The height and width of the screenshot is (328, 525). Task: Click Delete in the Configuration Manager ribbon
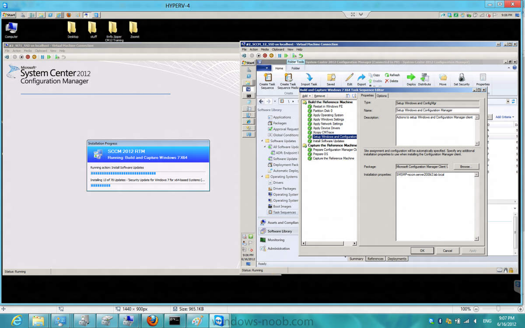tap(392, 81)
